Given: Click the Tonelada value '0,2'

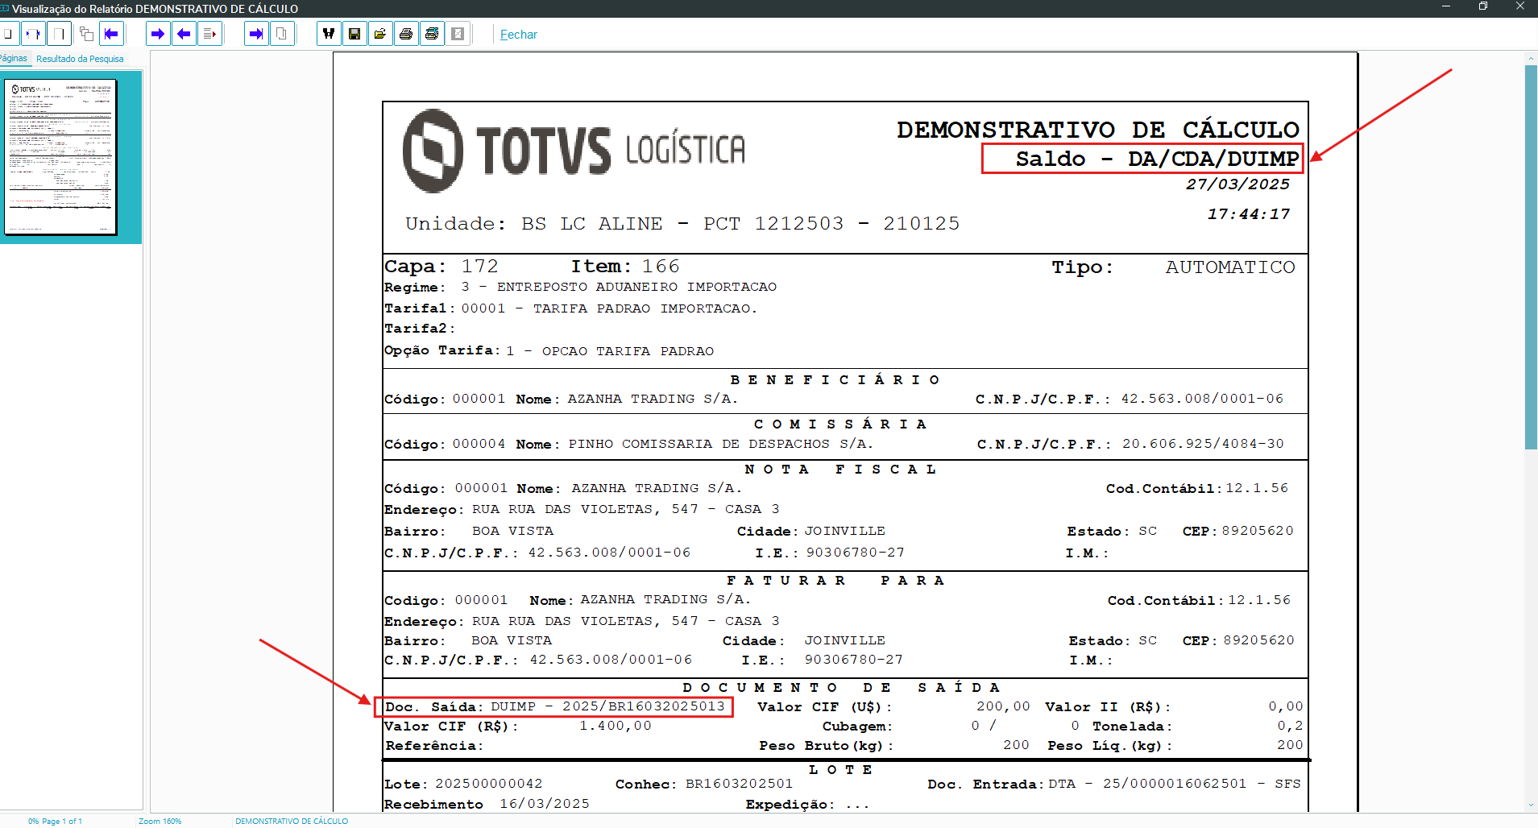Looking at the screenshot, I should [x=1290, y=726].
